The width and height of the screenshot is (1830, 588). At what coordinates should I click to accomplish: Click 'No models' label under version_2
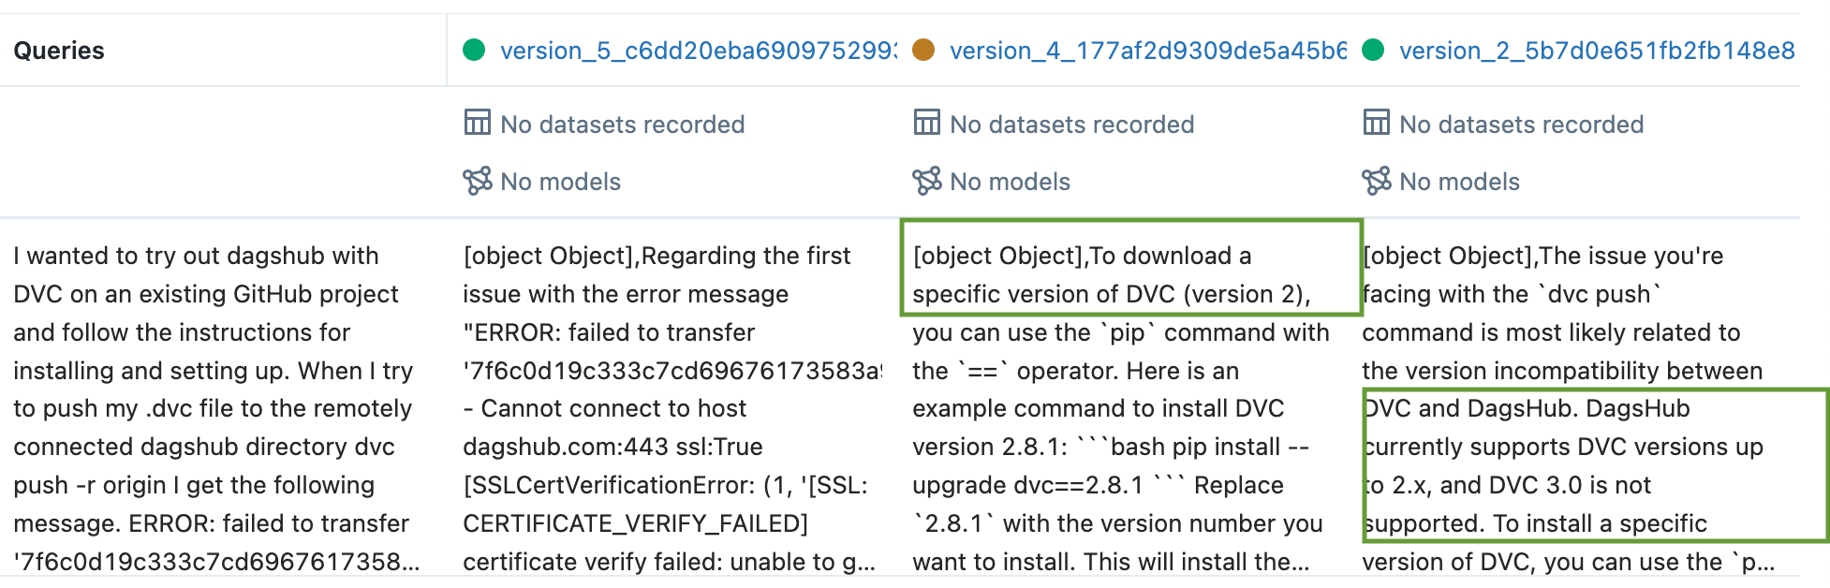click(1460, 182)
